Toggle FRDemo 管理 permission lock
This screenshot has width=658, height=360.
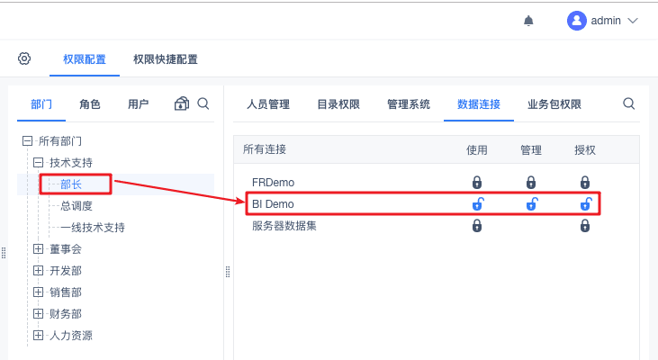click(531, 182)
